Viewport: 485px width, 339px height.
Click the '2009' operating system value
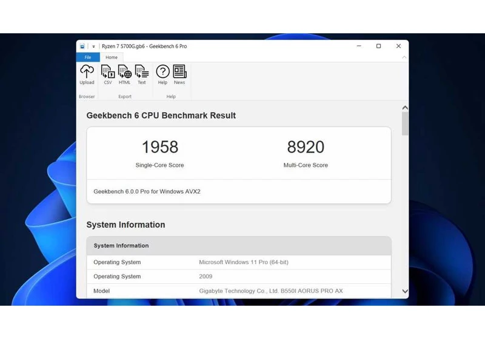[206, 276]
